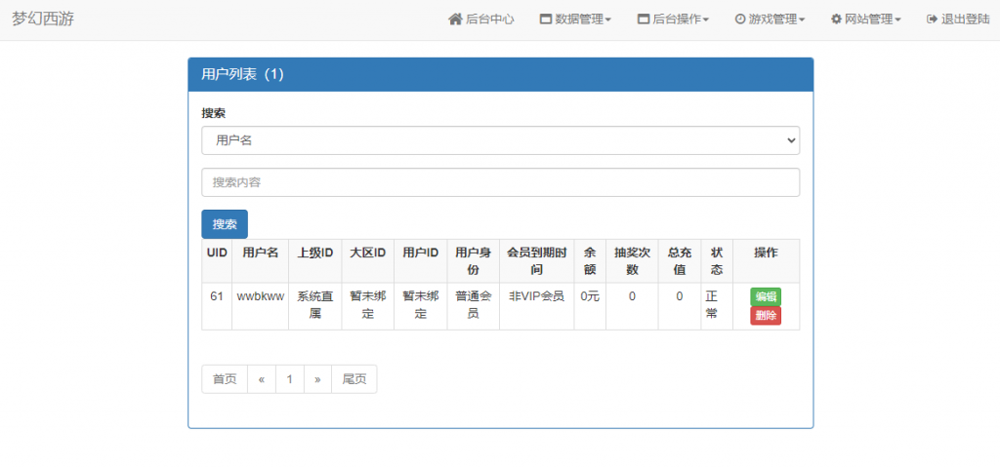Viewport: 1000px width, 468px height.
Task: Click the 梦幻西游 brand link
Action: [x=43, y=19]
